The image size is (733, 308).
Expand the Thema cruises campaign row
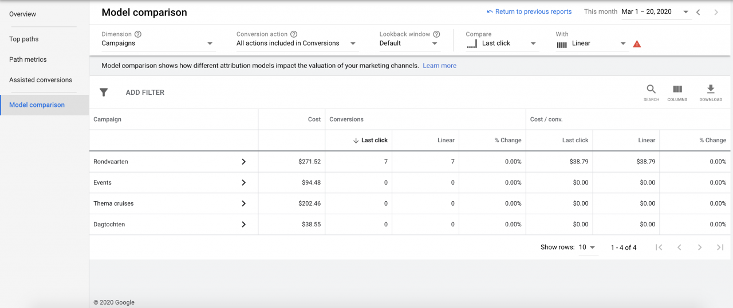[x=243, y=203]
